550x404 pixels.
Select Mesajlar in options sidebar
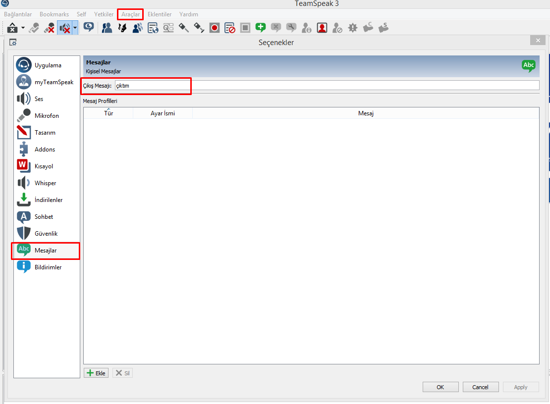(x=47, y=250)
